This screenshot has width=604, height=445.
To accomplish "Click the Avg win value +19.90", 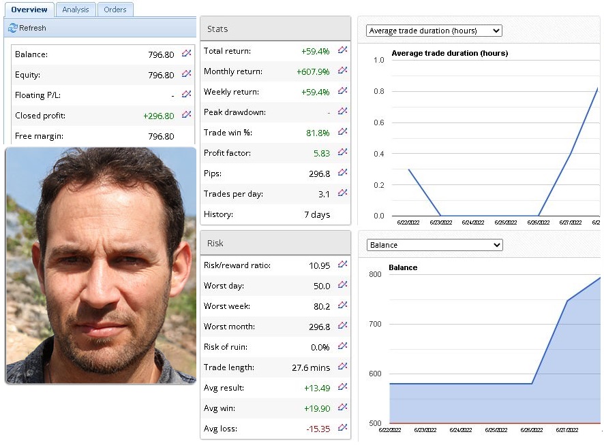I will pos(317,408).
